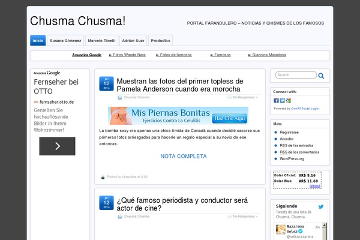
Task: Click the Posted by chaschas text
Action: (x=127, y=177)
